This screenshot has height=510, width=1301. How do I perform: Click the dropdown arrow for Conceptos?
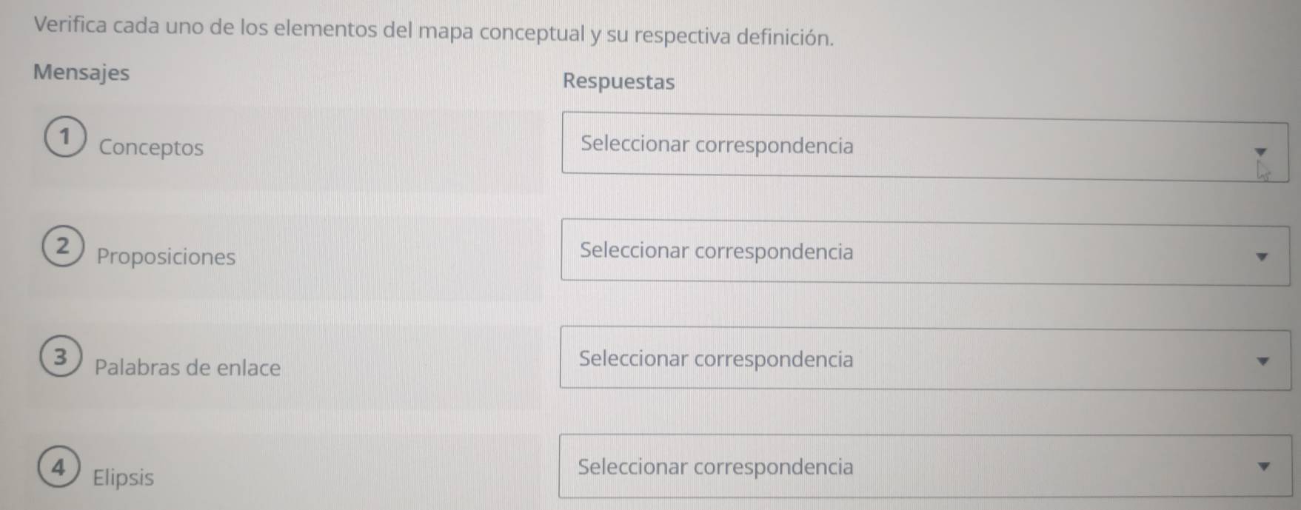pyautogui.click(x=1261, y=151)
